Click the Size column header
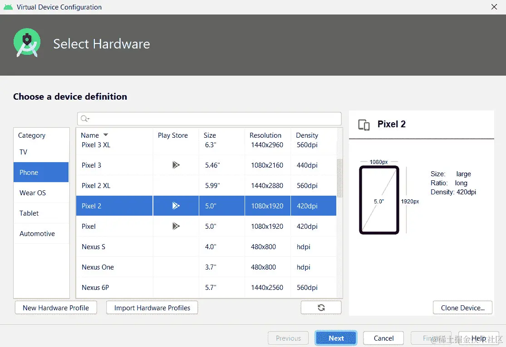 [210, 135]
